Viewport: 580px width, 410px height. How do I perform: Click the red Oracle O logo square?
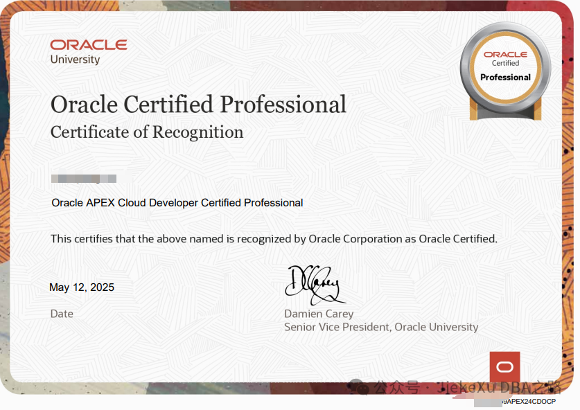504,367
